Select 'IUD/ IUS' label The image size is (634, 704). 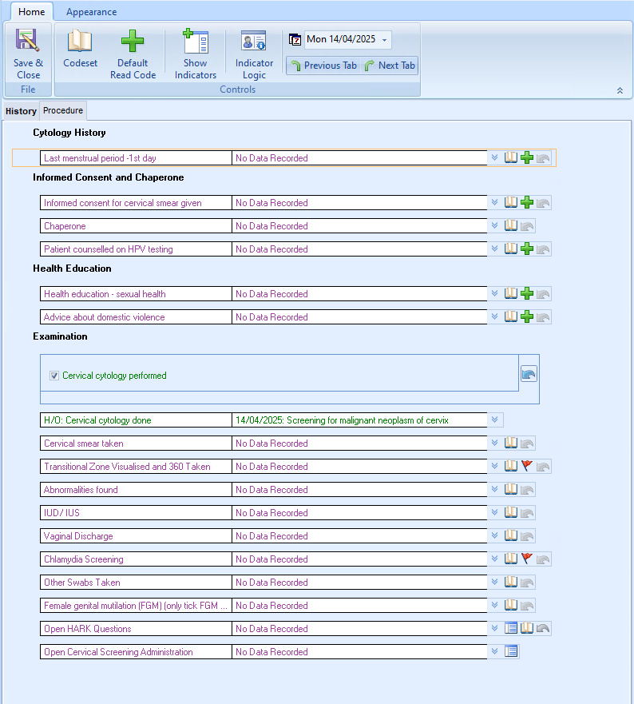tap(61, 513)
